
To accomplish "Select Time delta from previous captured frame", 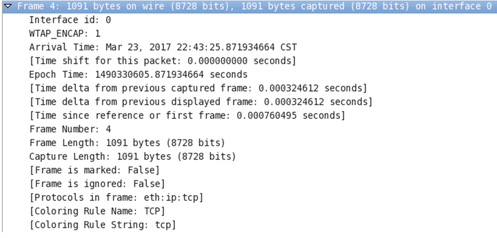I will pyautogui.click(x=198, y=88).
